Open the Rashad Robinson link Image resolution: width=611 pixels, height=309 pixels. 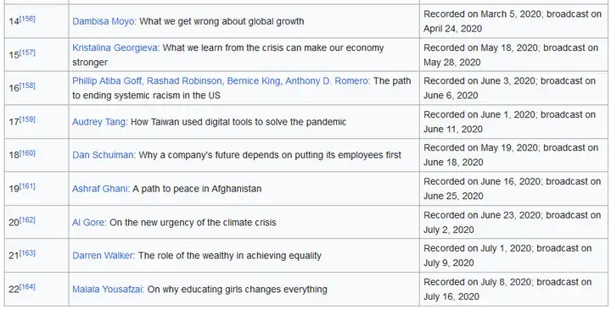pos(184,80)
